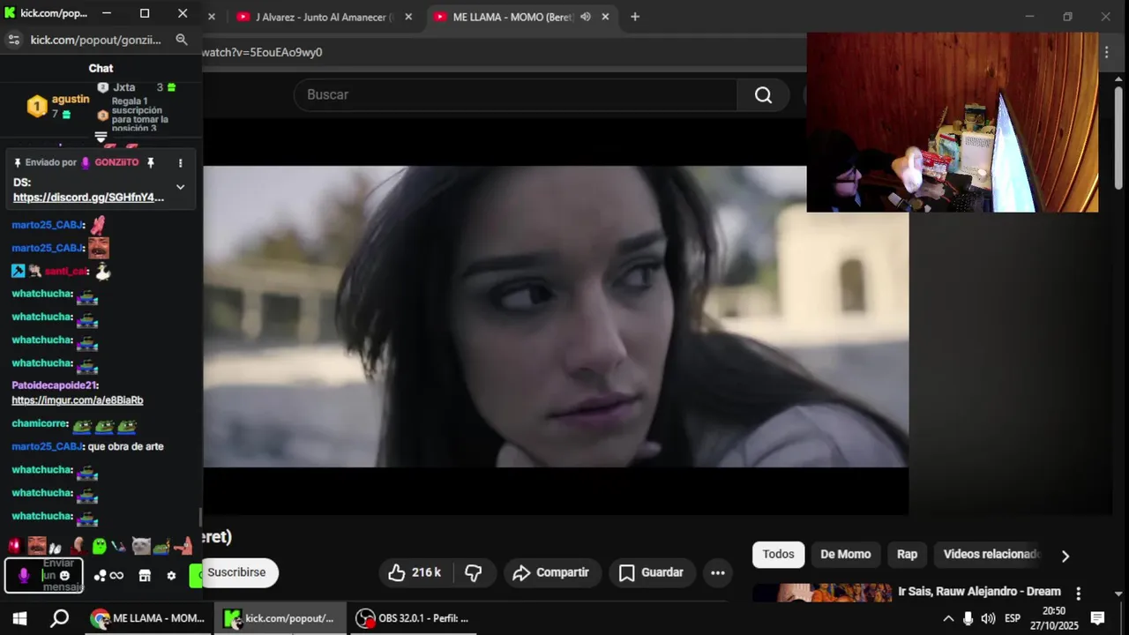This screenshot has width=1129, height=635.
Task: Open Windows taskbar search
Action: (59, 618)
